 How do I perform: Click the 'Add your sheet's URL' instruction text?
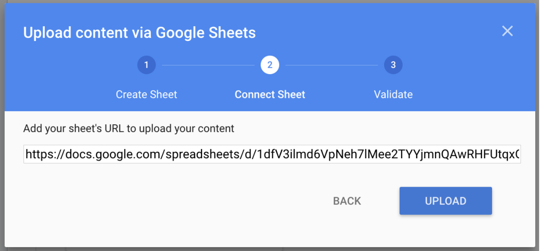(129, 128)
